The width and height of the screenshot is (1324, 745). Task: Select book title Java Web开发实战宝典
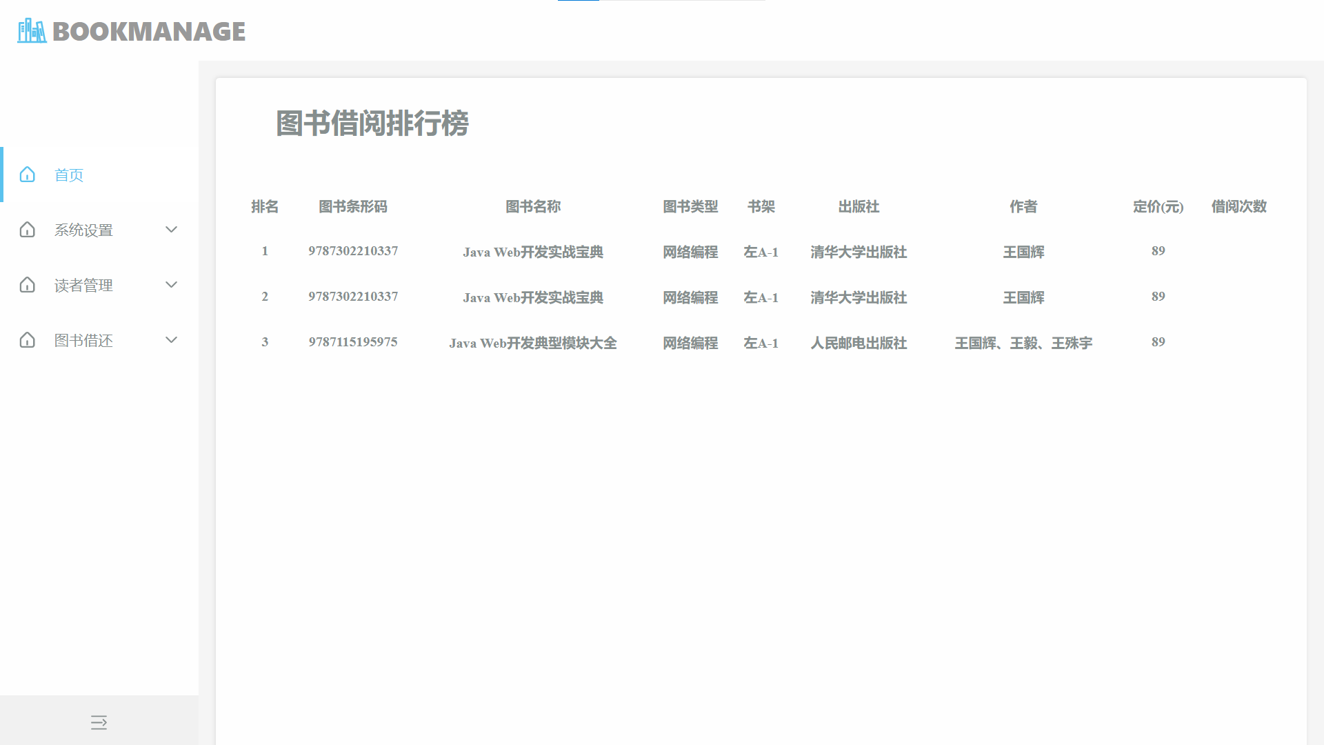click(533, 252)
